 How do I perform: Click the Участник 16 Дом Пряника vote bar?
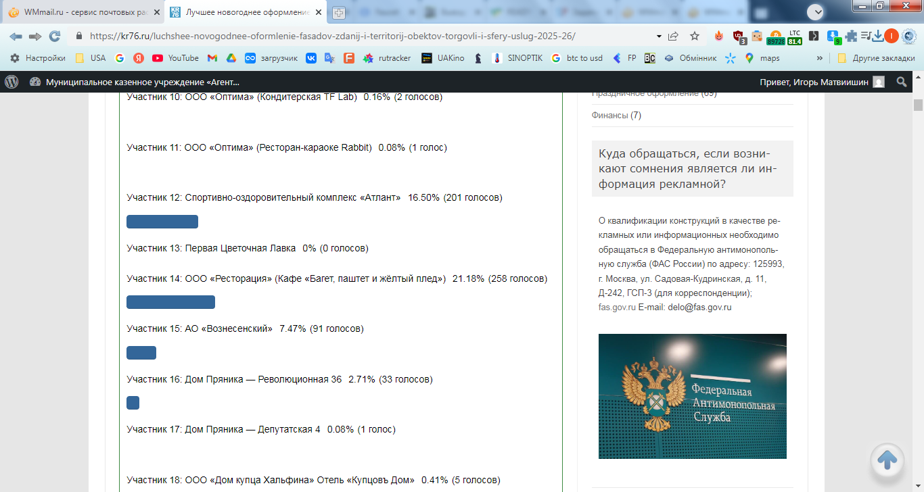133,403
